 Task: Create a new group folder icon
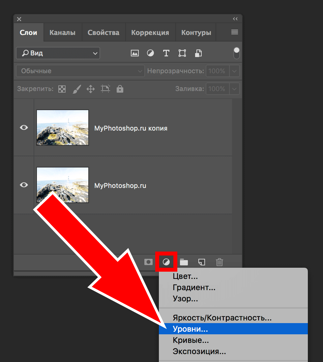184,262
